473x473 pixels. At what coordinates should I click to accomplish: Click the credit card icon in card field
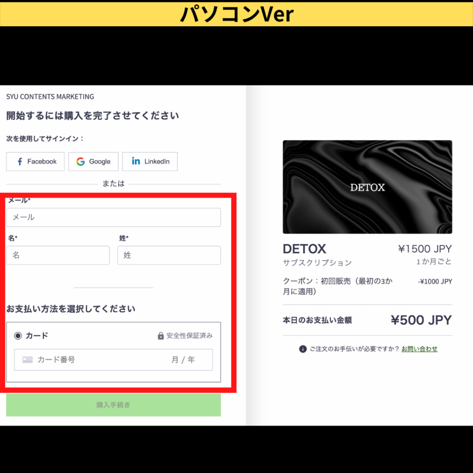tap(27, 359)
